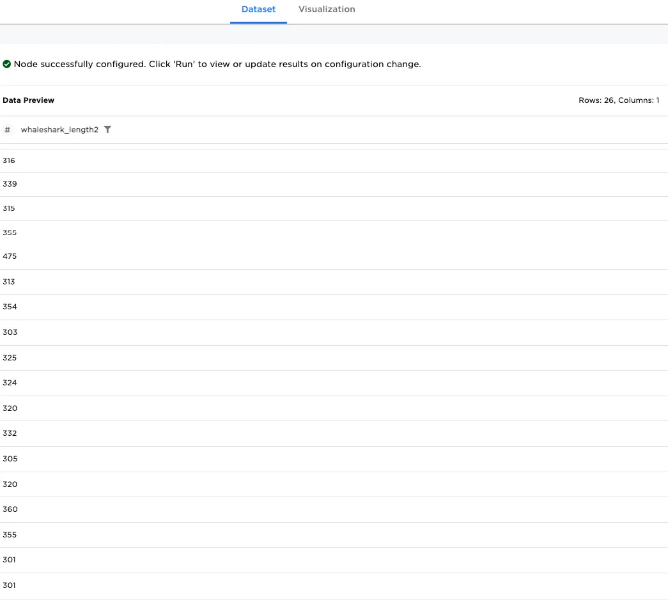
Task: Choose the row showing 354
Action: (10, 307)
